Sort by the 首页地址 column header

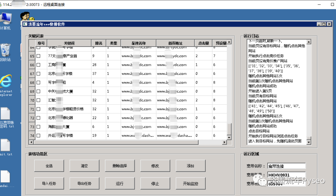(x=175, y=43)
